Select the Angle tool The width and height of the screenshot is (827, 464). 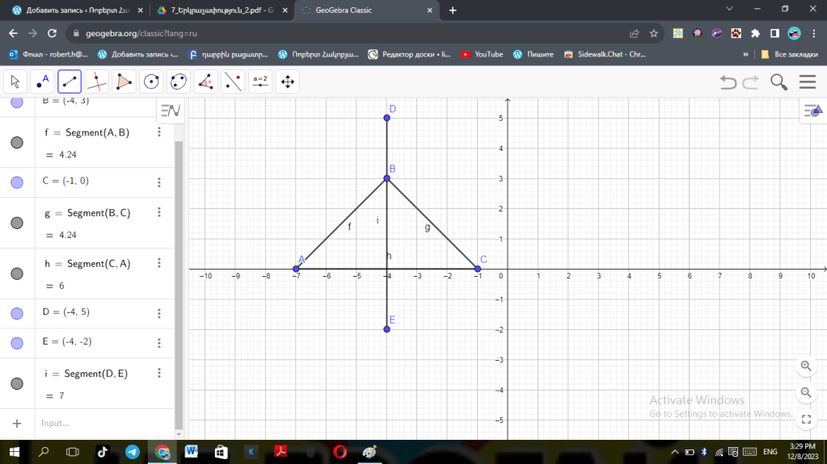click(205, 82)
